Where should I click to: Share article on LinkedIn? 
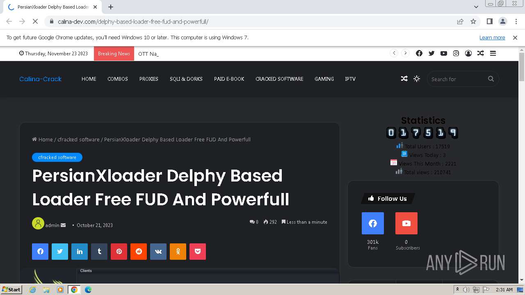80,252
